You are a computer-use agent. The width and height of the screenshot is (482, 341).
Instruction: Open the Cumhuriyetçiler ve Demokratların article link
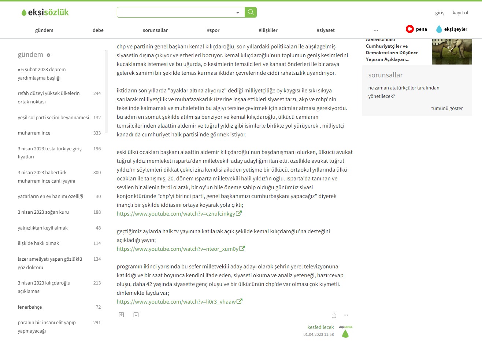[x=392, y=50]
